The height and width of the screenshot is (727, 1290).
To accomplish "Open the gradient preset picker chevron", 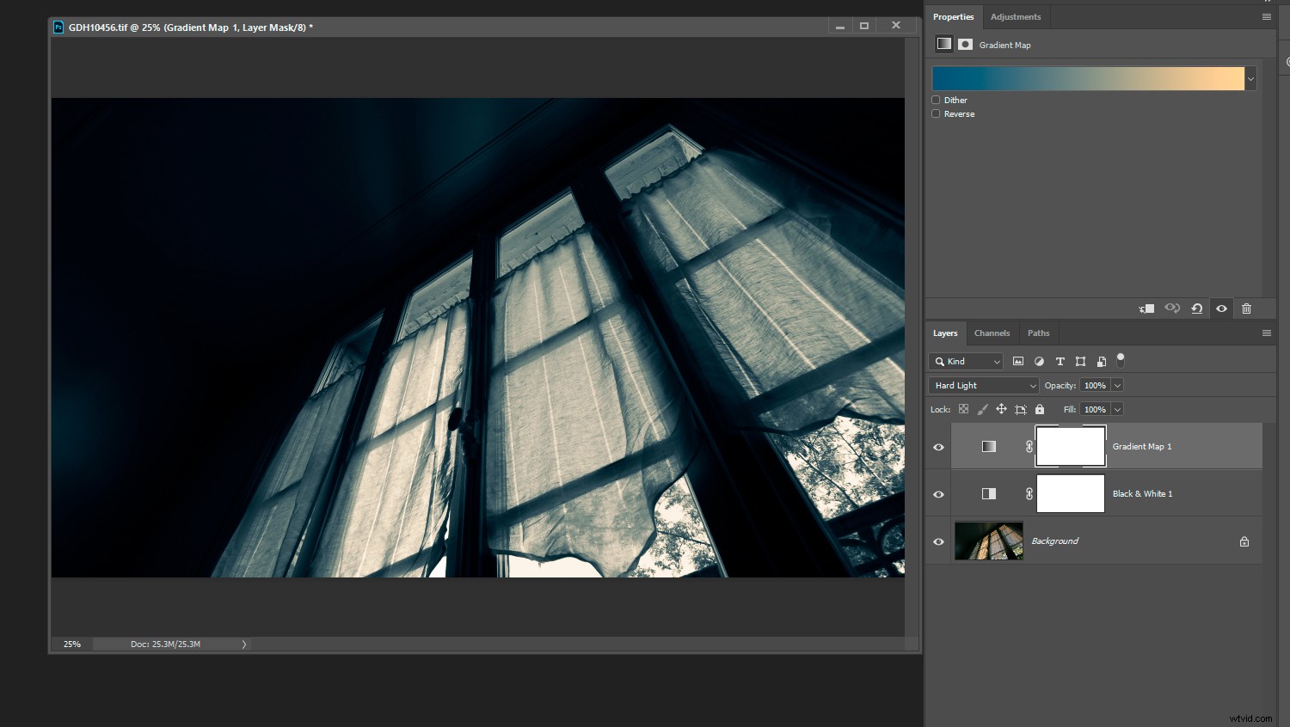I will [1250, 78].
